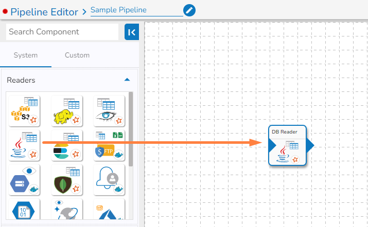The image size is (368, 227).
Task: Click the Readers list scrollbar
Action: tap(131, 129)
